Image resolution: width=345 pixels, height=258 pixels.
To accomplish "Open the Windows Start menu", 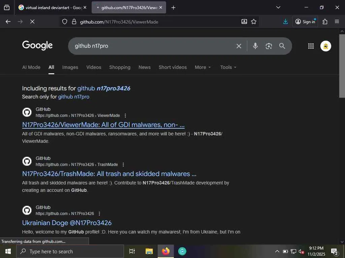I will pos(8,251).
